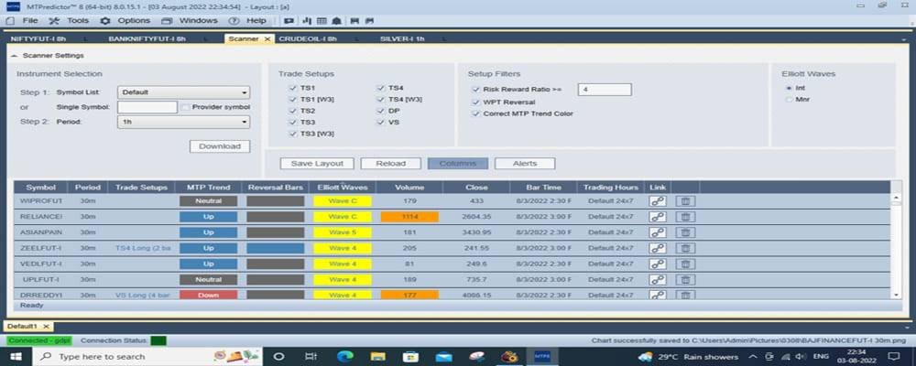This screenshot has height=366, width=916.
Task: Collapse the Scanner Settings section
Action: (14, 56)
